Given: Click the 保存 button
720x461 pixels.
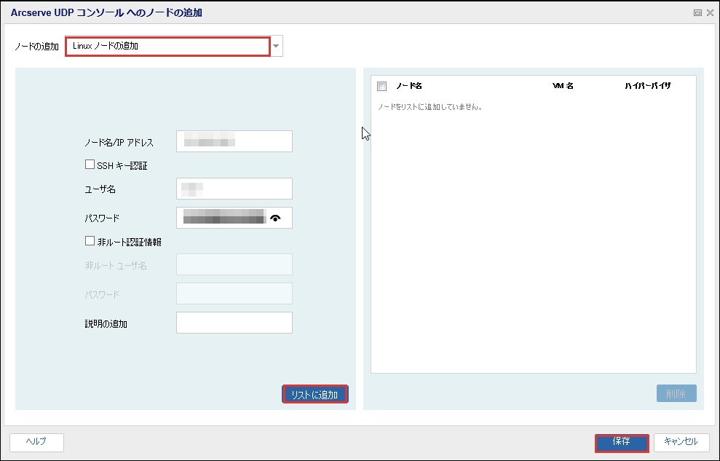Looking at the screenshot, I should click(622, 443).
